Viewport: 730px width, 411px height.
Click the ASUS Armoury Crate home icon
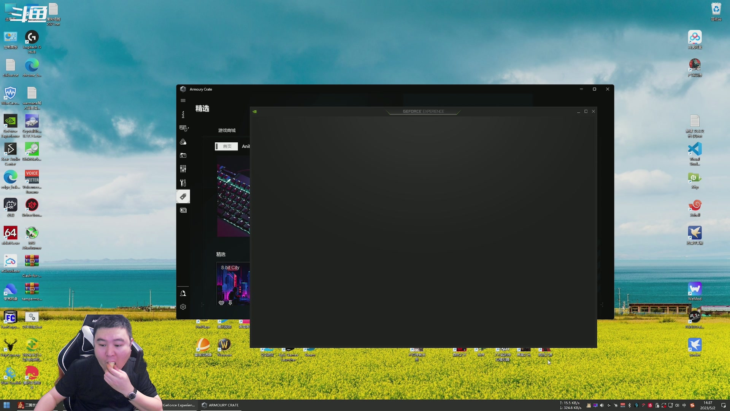[x=183, y=114]
